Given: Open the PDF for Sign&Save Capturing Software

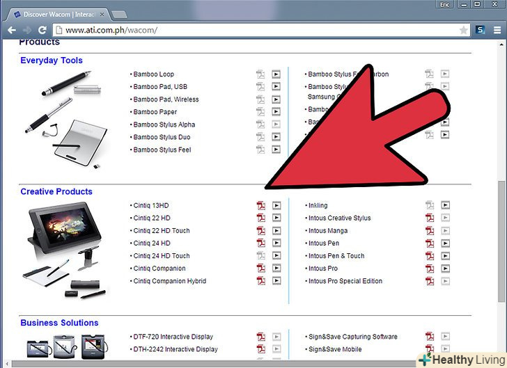Looking at the screenshot, I should 430,336.
